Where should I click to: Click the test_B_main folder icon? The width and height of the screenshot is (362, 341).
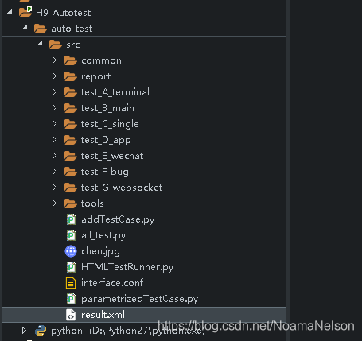point(71,108)
